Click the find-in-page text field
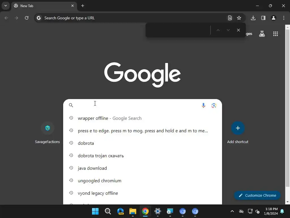Viewport: 290px width, 218px height. (x=178, y=30)
